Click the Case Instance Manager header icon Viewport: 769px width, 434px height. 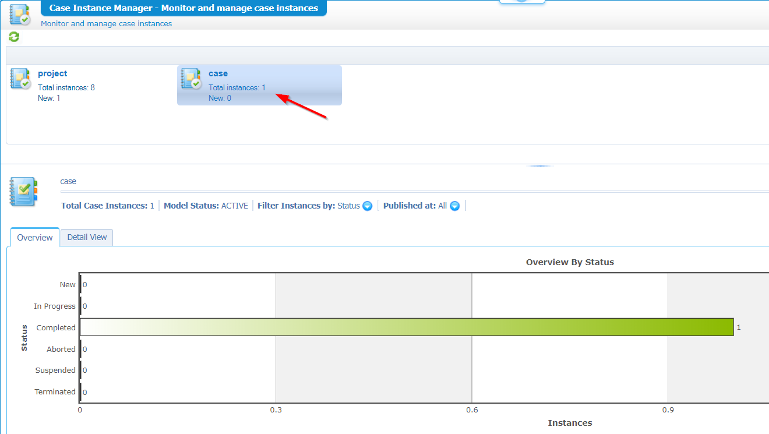click(20, 14)
